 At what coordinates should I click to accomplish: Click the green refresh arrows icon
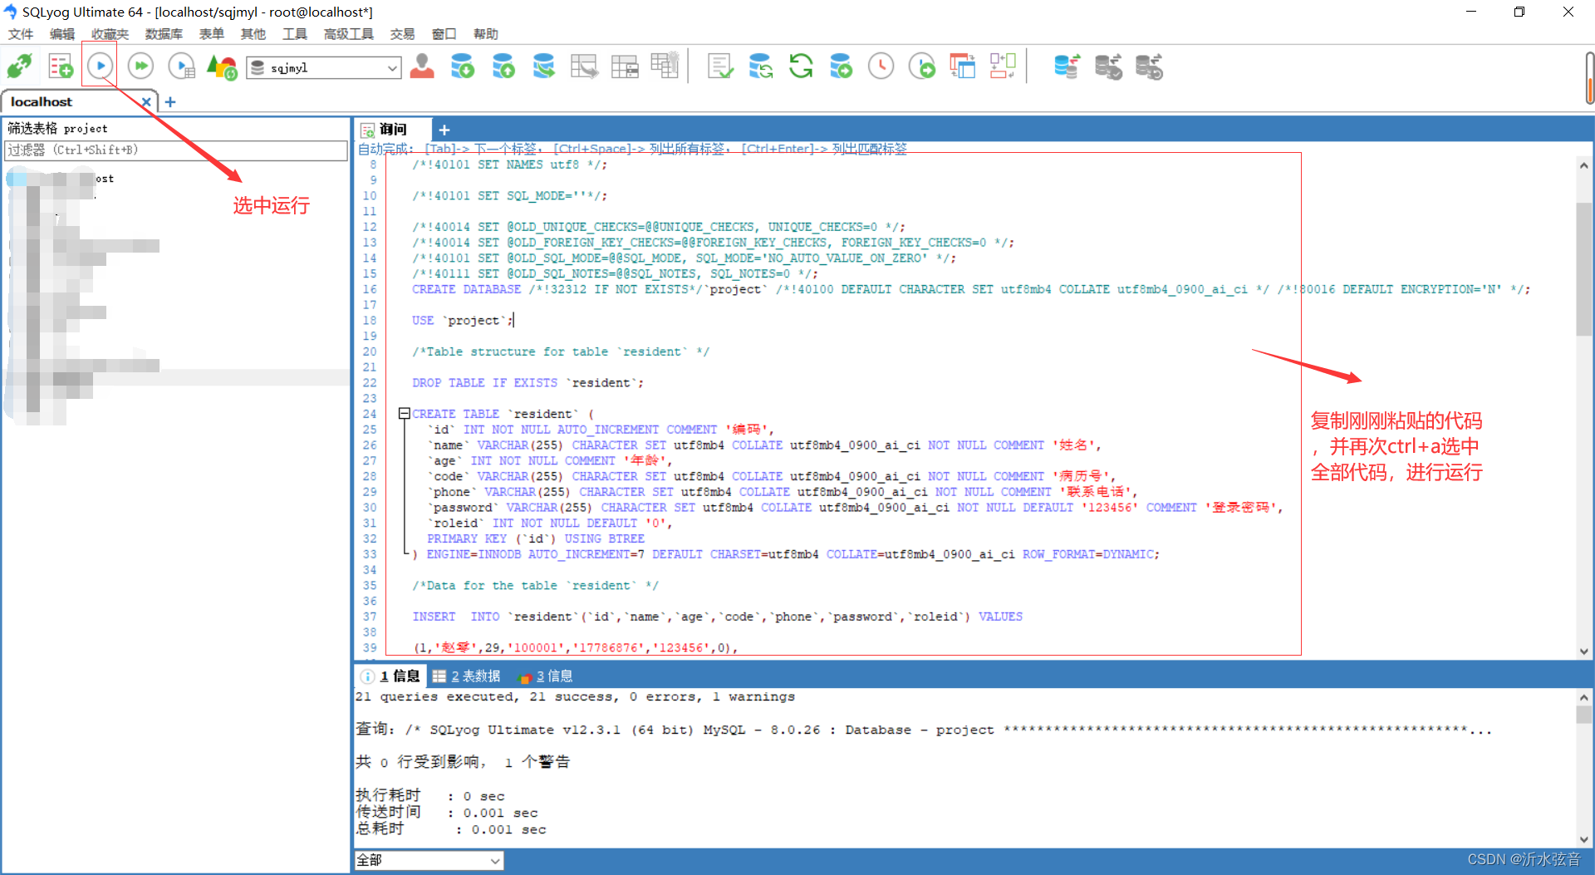pyautogui.click(x=801, y=66)
